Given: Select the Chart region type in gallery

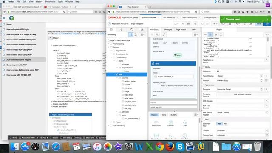Looking at the screenshot, I should [x=184, y=123].
